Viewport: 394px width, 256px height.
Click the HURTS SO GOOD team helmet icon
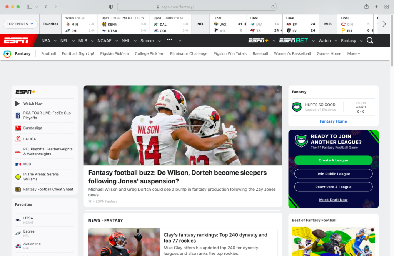pyautogui.click(x=297, y=107)
